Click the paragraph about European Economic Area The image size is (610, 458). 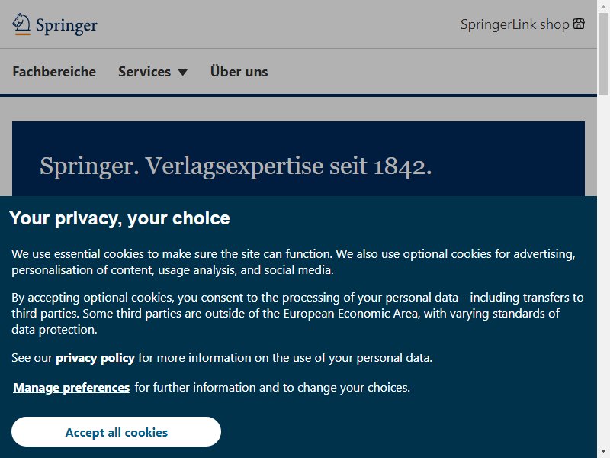coord(297,314)
